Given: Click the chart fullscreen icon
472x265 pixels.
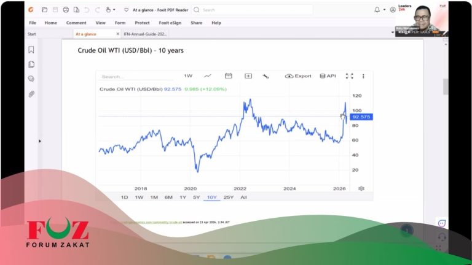Looking at the screenshot, I should pos(350,76).
